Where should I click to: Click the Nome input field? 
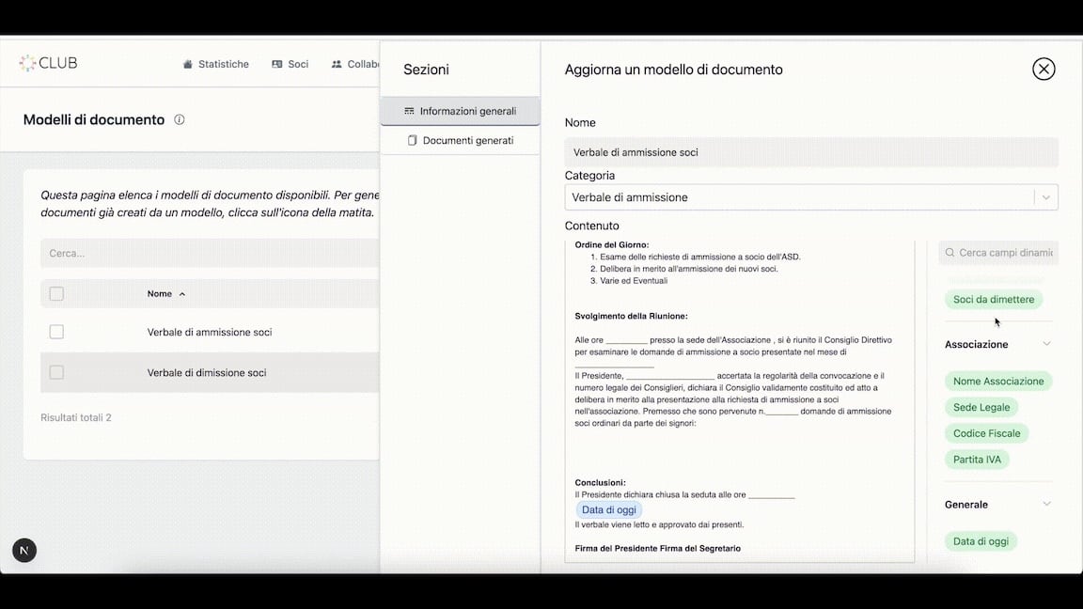coord(810,152)
